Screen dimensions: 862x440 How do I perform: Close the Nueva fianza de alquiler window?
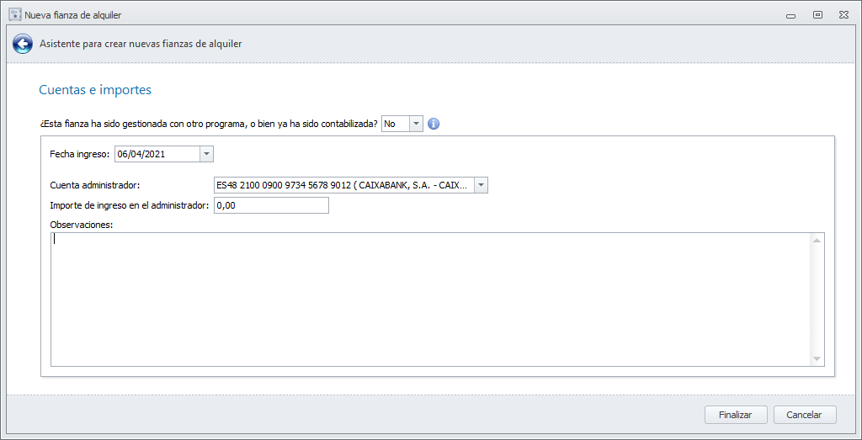[843, 15]
